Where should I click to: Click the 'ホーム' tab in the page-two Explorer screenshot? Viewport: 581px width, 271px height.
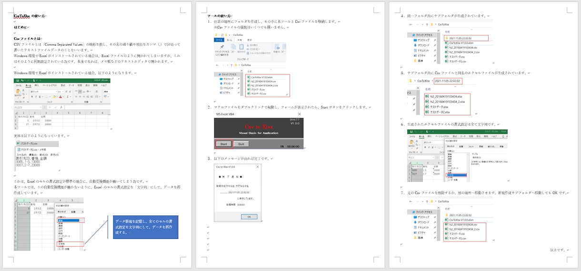pos(230,40)
